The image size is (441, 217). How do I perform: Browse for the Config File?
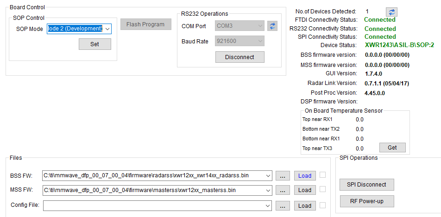283,206
